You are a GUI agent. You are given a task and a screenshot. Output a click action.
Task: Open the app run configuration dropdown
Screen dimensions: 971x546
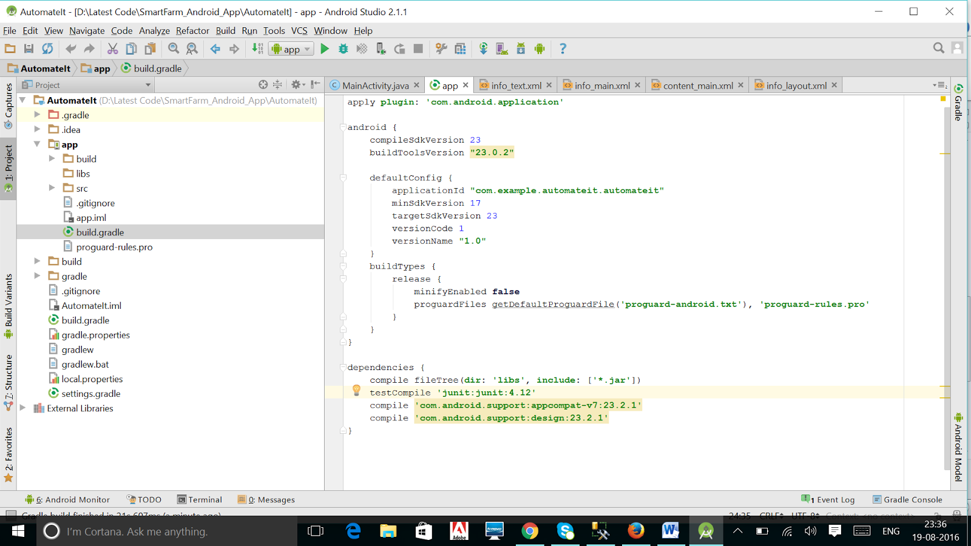click(291, 49)
